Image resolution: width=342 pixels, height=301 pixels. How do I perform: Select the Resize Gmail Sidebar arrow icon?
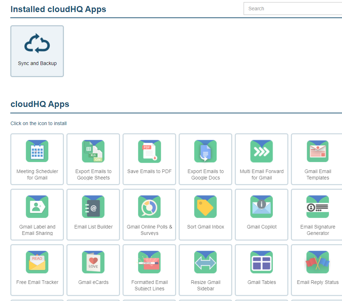click(206, 262)
